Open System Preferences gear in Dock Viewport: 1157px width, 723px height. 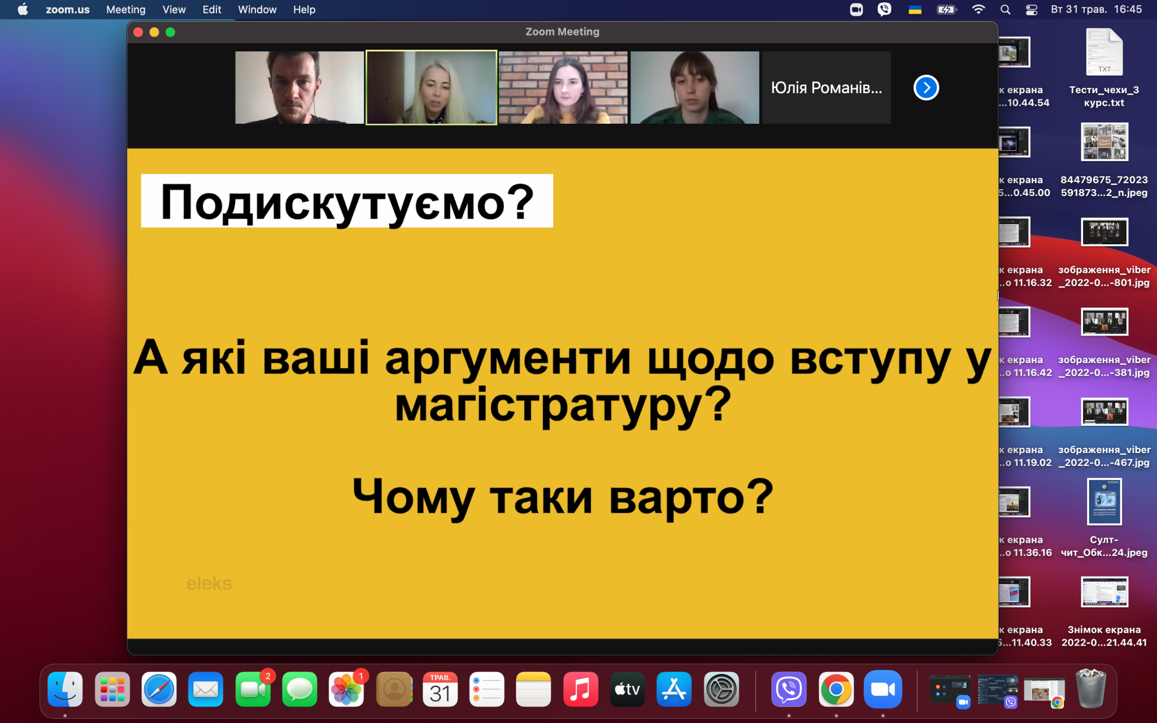721,689
